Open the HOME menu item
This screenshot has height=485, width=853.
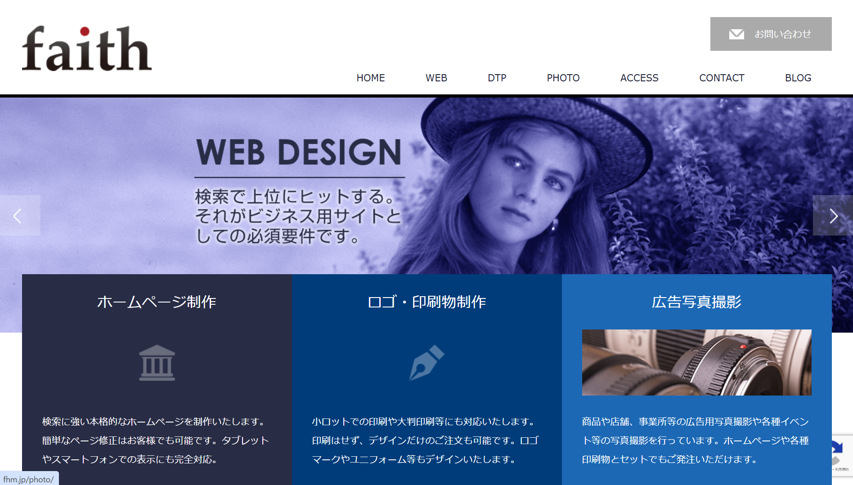coord(371,78)
